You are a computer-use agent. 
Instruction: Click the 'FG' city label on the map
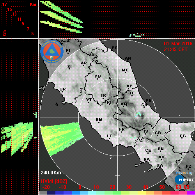[x=183, y=136]
